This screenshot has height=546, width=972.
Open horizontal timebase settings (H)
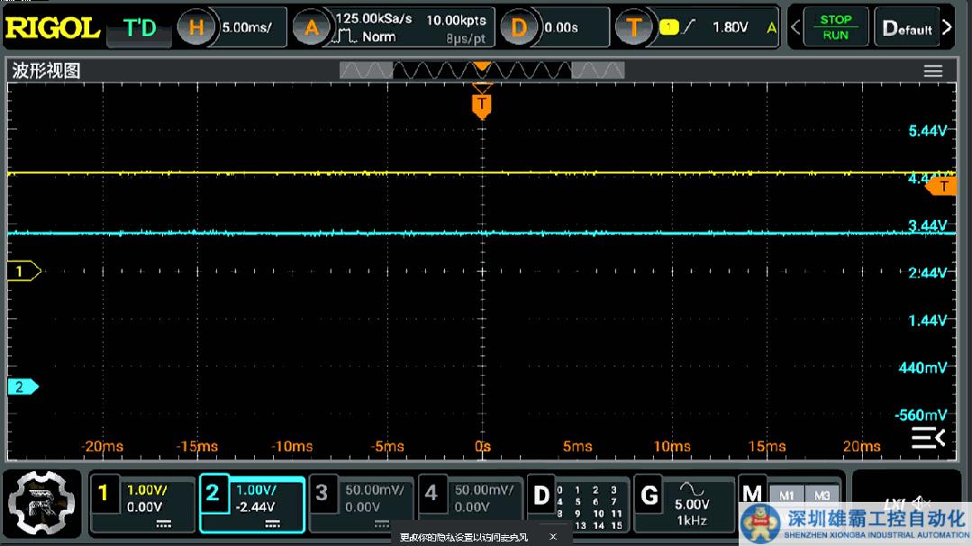196,28
